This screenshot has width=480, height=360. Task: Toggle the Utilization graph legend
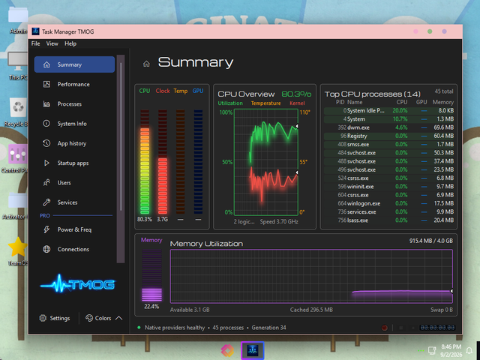[230, 103]
